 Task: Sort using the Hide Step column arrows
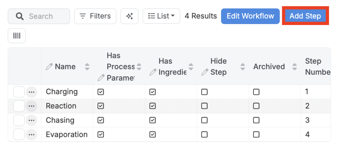click(243, 67)
